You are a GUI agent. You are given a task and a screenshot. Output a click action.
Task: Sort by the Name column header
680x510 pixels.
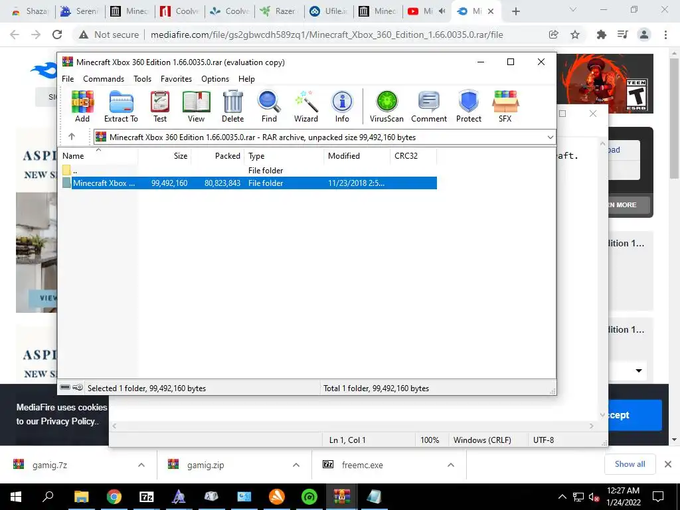click(x=98, y=155)
